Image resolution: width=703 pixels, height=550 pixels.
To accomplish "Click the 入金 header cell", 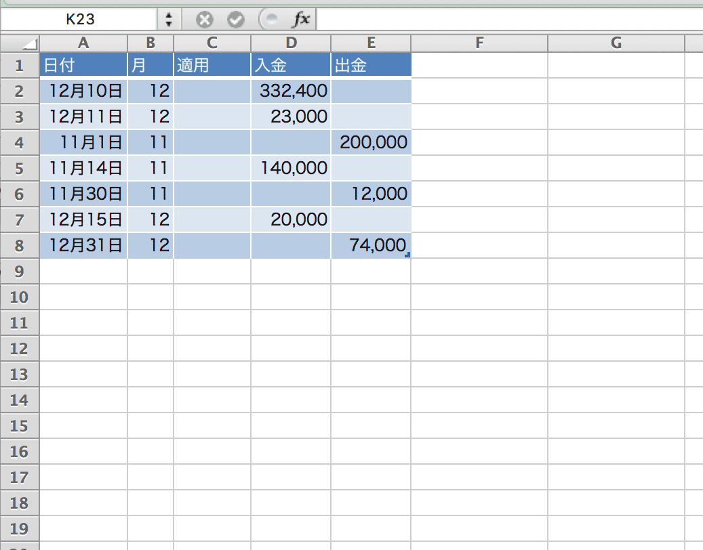I will click(291, 66).
